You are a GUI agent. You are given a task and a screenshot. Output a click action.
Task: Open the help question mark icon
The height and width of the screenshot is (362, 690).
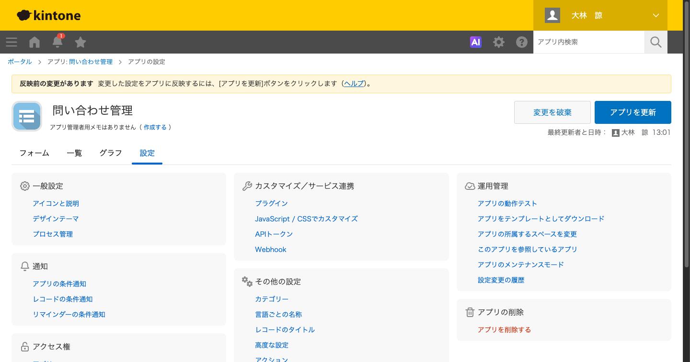[x=522, y=42]
